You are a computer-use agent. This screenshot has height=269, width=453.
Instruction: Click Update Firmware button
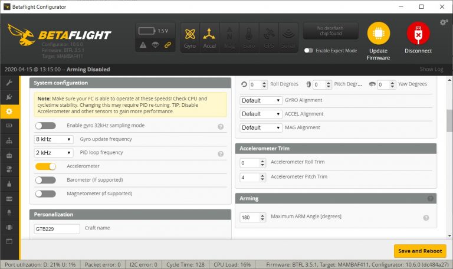378,41
